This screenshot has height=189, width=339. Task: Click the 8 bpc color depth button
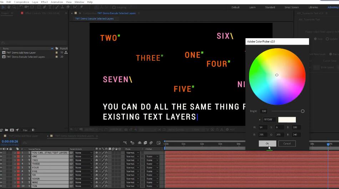click(x=25, y=130)
